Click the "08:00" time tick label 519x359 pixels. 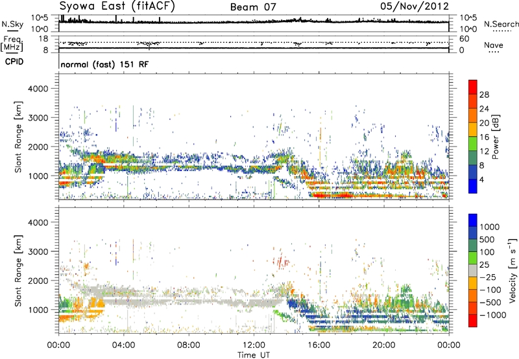(188, 345)
